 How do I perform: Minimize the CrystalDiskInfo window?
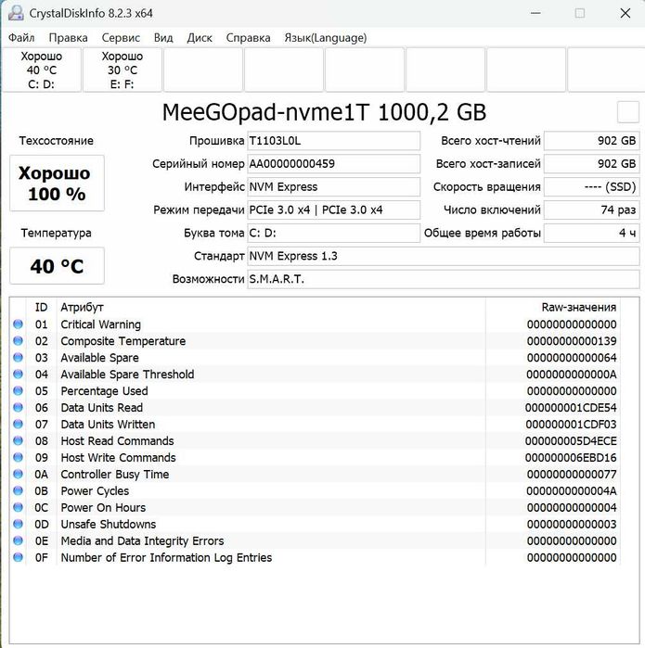[x=535, y=13]
